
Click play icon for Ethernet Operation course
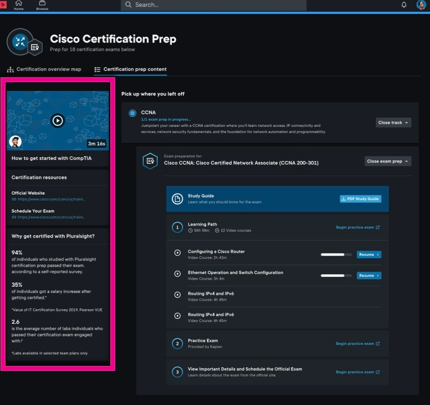tap(177, 274)
